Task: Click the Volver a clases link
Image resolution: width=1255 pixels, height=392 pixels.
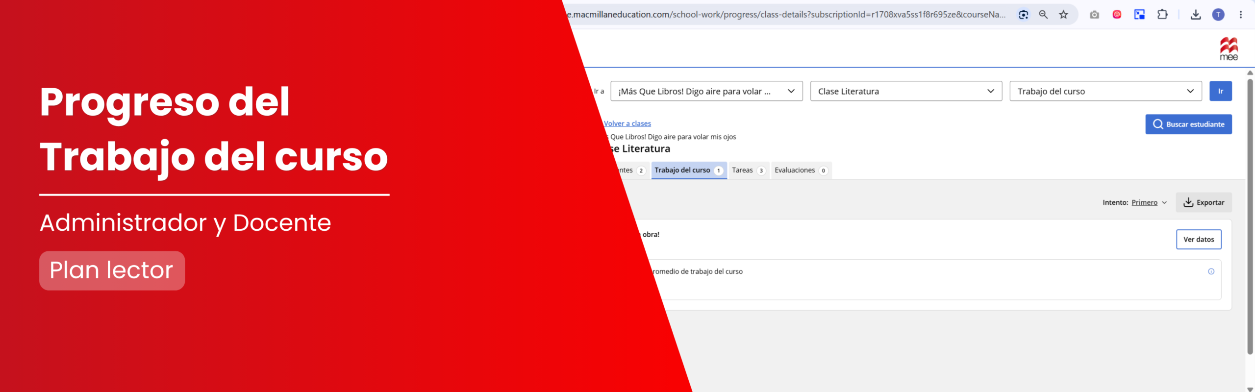Action: click(x=627, y=123)
